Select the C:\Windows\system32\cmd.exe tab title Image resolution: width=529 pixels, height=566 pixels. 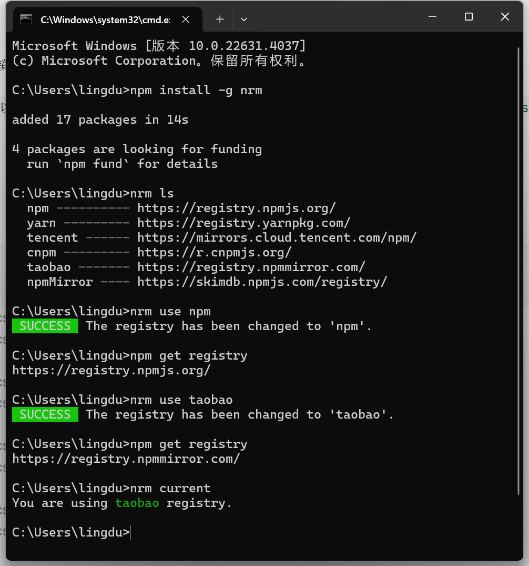[x=105, y=19]
